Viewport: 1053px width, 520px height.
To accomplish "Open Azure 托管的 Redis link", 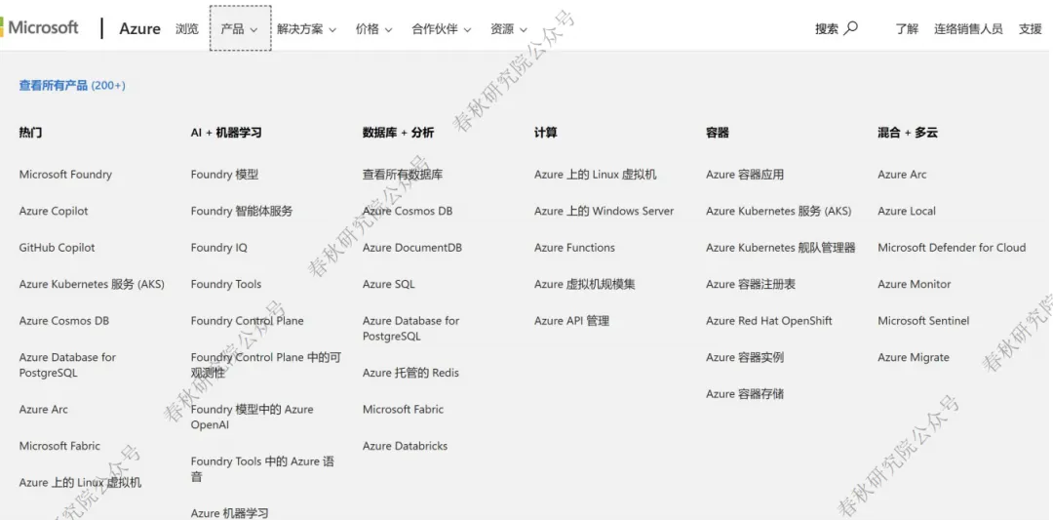I will [411, 373].
